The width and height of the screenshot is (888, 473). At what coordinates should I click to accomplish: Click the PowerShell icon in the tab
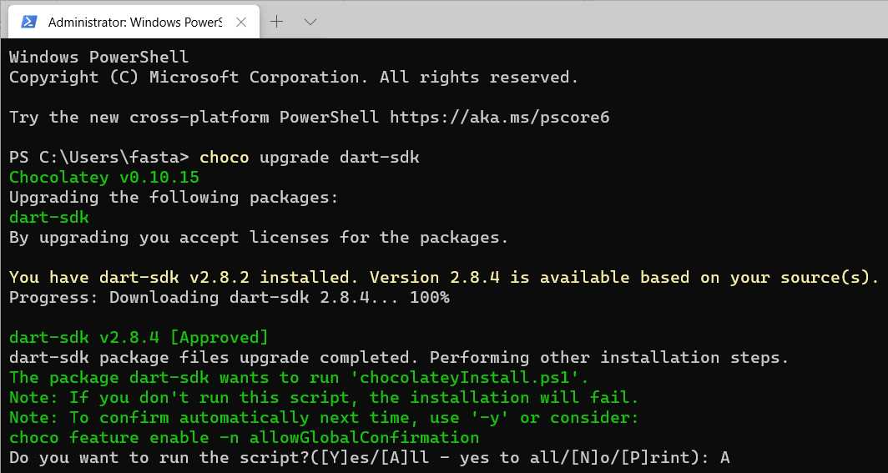(28, 22)
